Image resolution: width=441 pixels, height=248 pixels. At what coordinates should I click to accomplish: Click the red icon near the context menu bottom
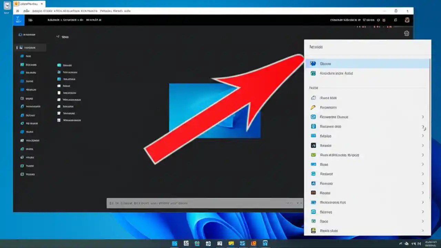[313, 193]
